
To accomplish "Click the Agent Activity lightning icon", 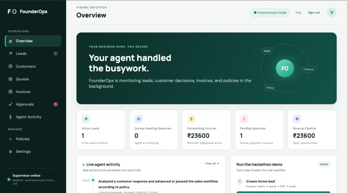I will pos(10,117).
